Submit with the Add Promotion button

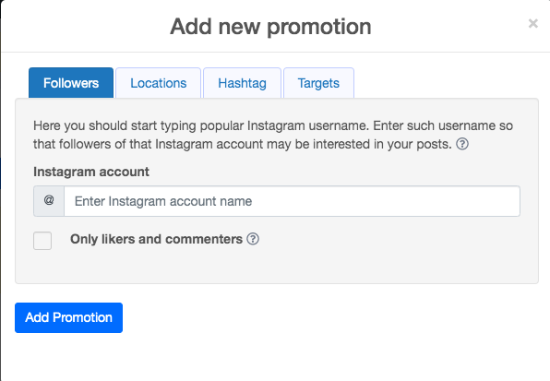point(68,317)
